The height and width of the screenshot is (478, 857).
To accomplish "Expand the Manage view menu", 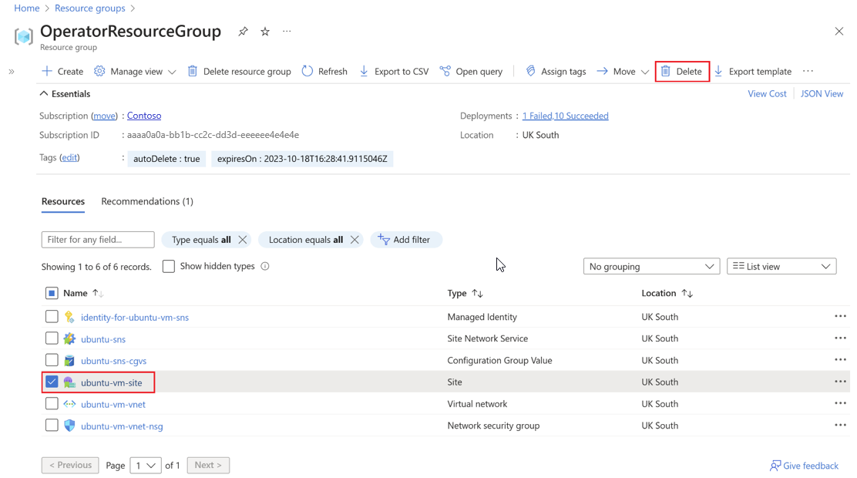I will pyautogui.click(x=136, y=71).
